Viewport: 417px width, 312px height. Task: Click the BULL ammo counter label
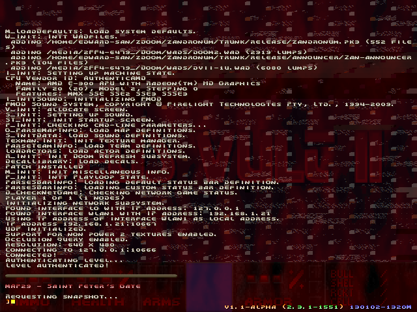point(342,274)
